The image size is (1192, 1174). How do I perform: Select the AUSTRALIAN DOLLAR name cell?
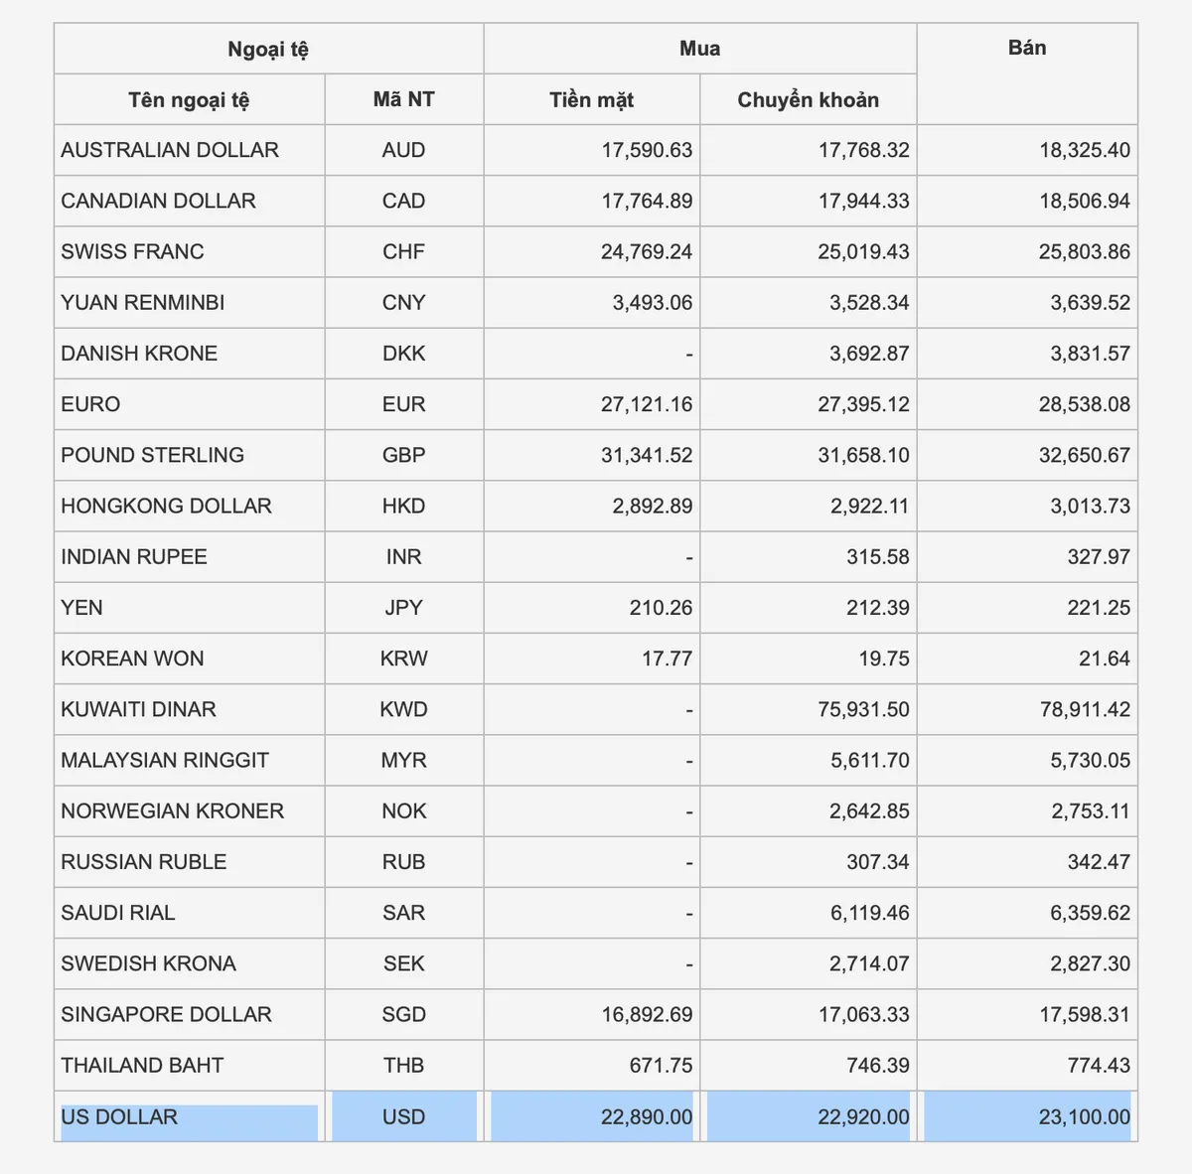pyautogui.click(x=170, y=150)
